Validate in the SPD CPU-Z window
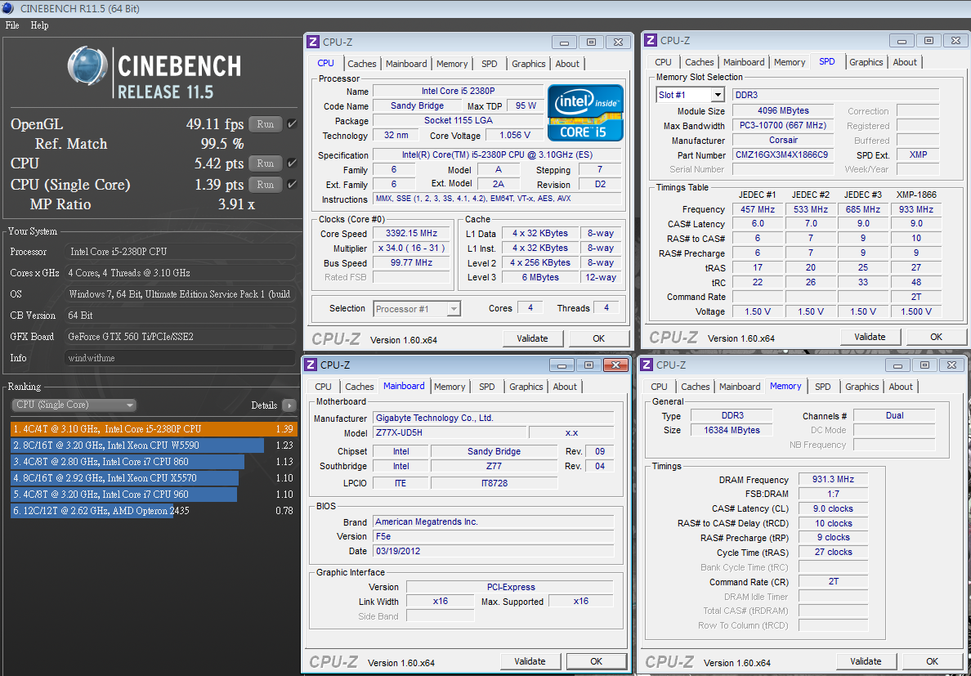This screenshot has width=971, height=676. click(870, 337)
